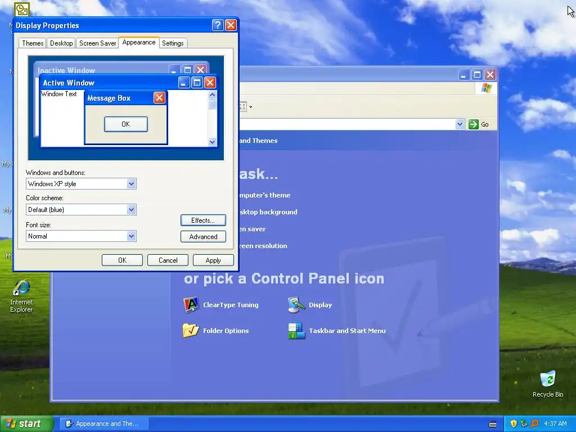This screenshot has width=576, height=432.
Task: Minimize the Control Panel window
Action: (464, 75)
